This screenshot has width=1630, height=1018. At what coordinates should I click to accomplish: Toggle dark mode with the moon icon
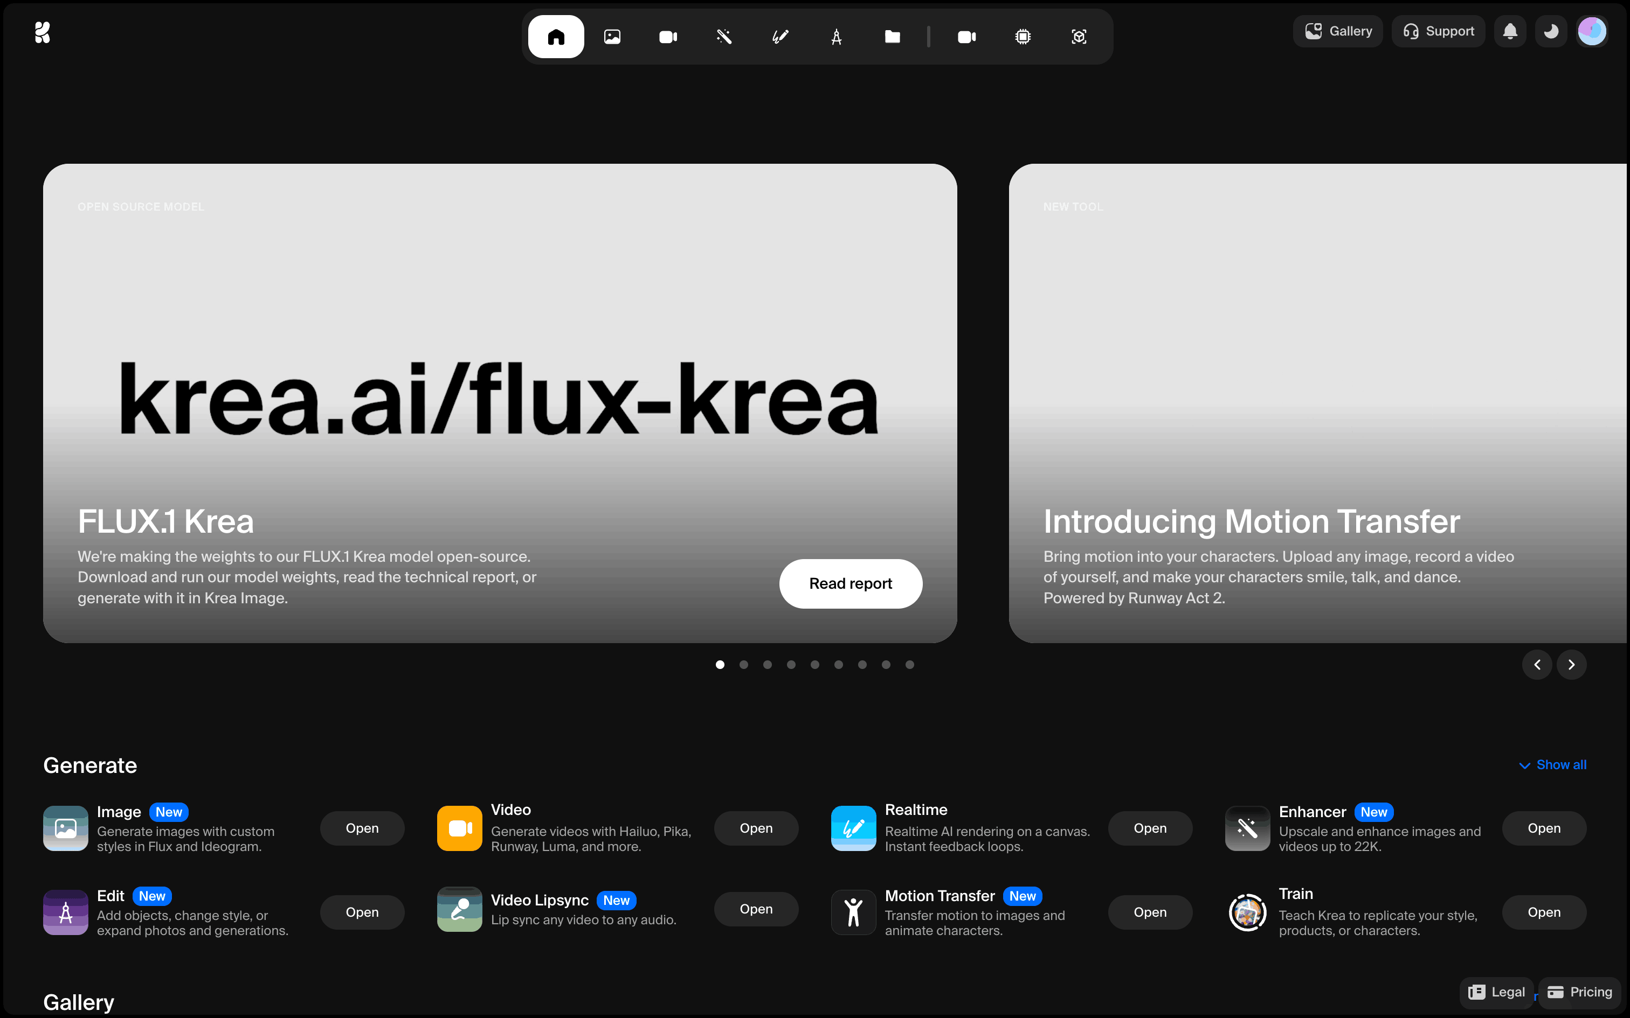click(1551, 31)
